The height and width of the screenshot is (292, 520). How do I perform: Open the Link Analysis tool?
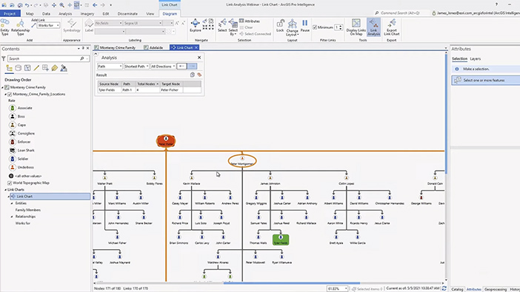373,27
